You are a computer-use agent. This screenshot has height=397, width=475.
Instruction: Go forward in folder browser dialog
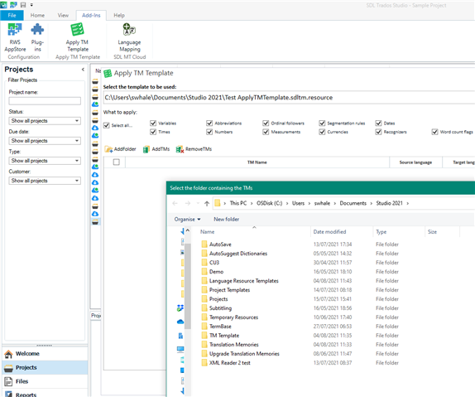(188, 203)
